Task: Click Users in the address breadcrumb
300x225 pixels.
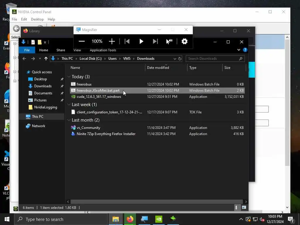Action: (x=112, y=59)
